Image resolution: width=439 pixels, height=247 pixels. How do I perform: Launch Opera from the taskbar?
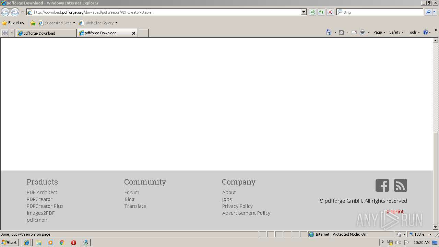(x=73, y=243)
